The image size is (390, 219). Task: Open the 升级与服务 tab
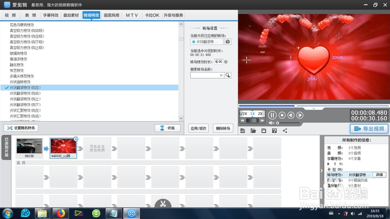click(x=174, y=15)
